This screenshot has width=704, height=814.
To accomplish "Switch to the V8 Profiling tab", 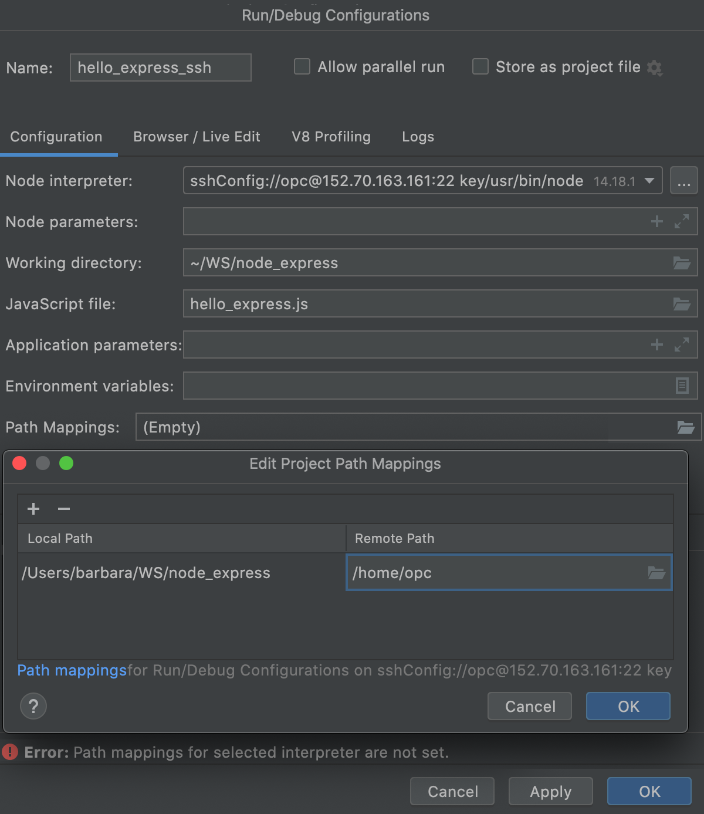I will [x=331, y=137].
